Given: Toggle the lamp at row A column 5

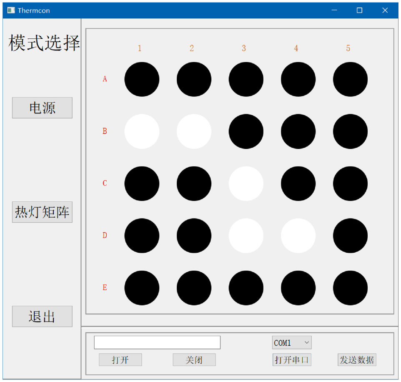Looking at the screenshot, I should coord(351,79).
